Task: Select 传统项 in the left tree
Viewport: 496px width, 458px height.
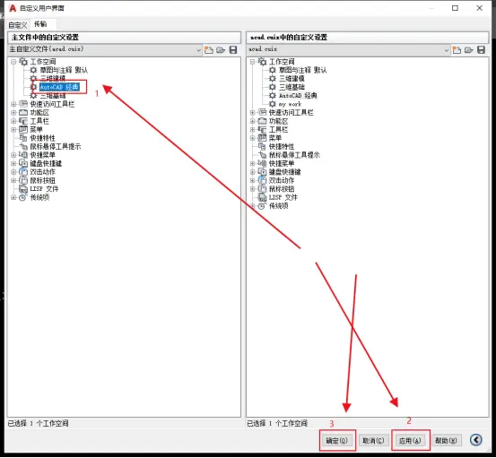Action: [39, 197]
